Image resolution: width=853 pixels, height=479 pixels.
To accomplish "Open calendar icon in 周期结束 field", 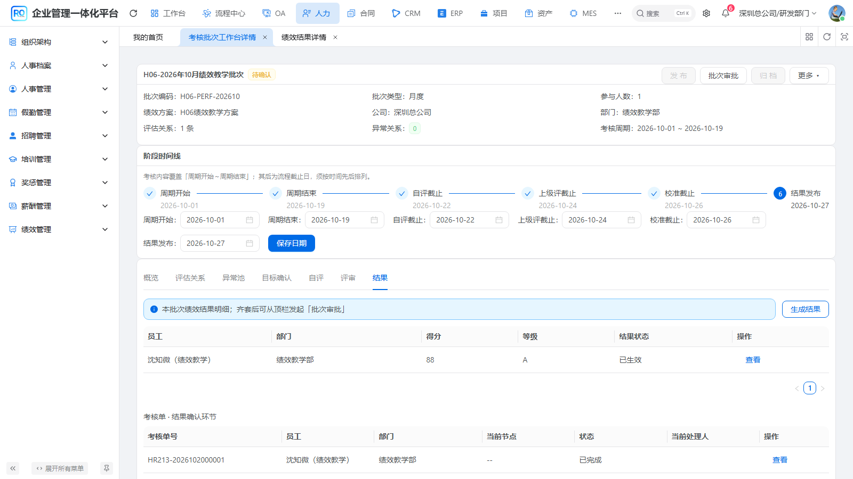I will (x=374, y=220).
